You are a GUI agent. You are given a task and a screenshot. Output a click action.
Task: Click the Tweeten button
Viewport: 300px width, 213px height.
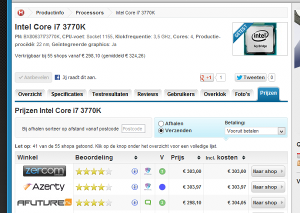250,77
